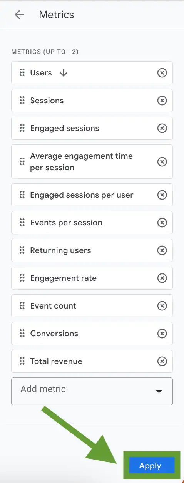Remove the Engagement rate metric
The image size is (184, 483).
coord(162,278)
